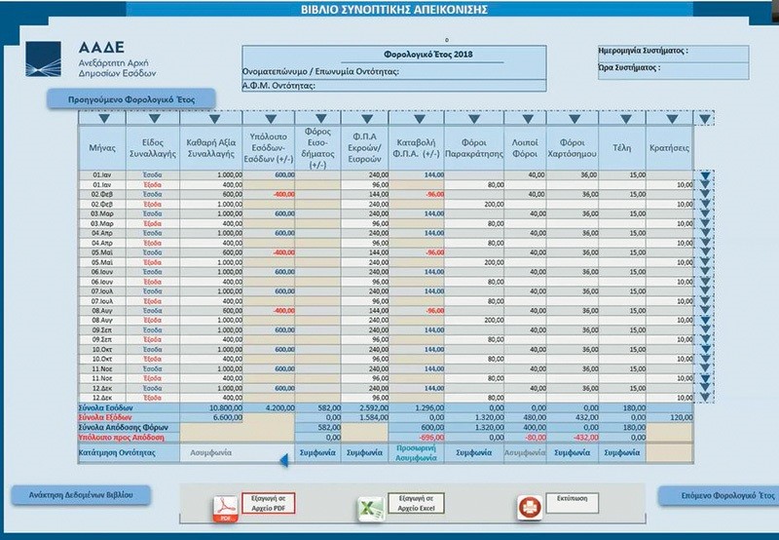Open the Φόροι Παρακράτησης column filter arrow
Image resolution: width=779 pixels, height=540 pixels.
(473, 119)
